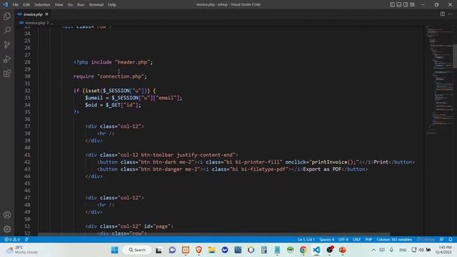
Task: Click invoice.php in the breadcrumb
Action: [x=35, y=22]
